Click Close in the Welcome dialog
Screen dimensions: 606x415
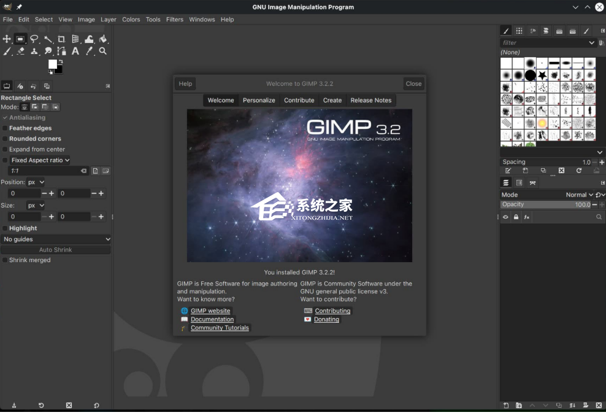(x=413, y=83)
